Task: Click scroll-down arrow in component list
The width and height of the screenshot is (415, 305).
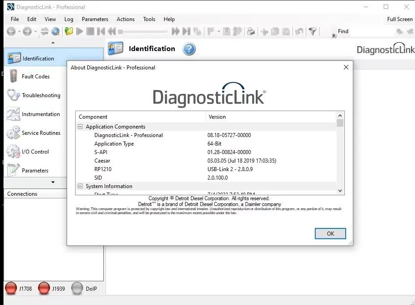Action: 340,190
